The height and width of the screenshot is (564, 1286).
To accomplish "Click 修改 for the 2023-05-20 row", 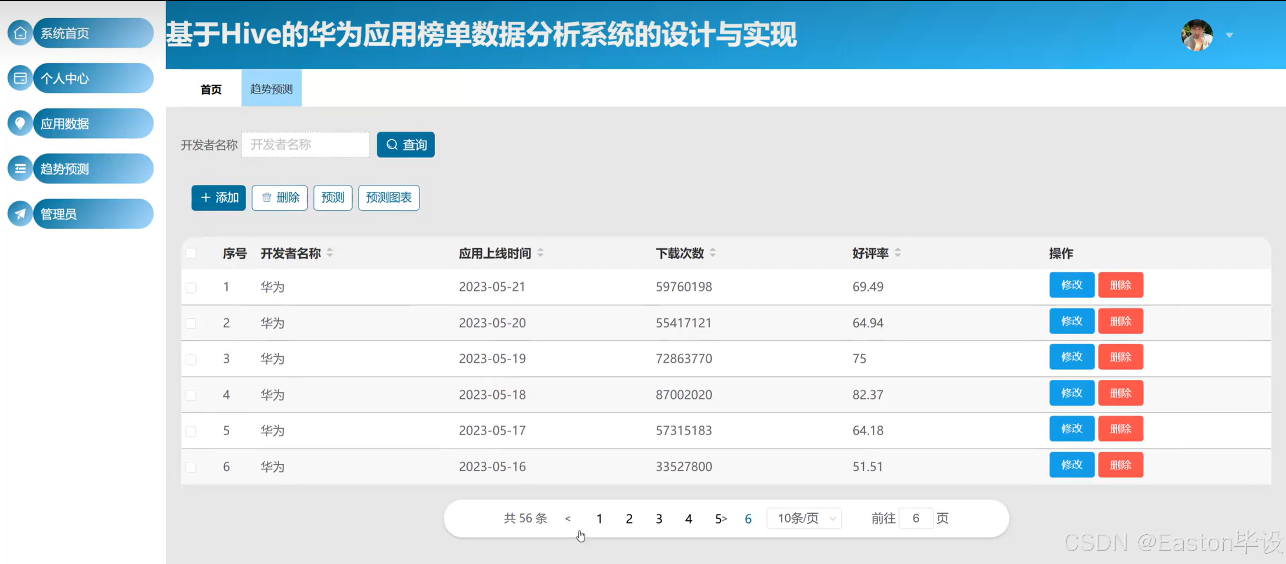I will 1072,321.
